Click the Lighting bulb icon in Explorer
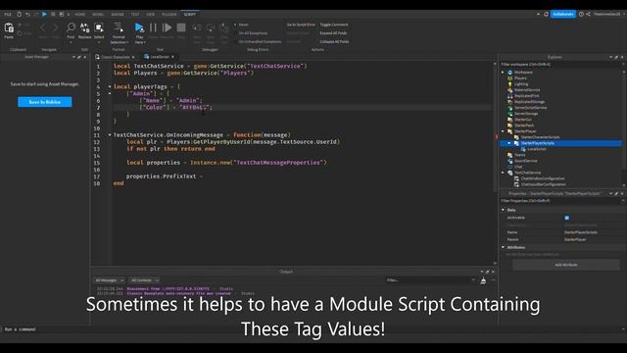The image size is (627, 353). click(x=509, y=84)
